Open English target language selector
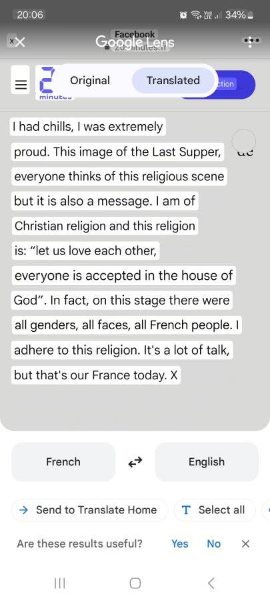The height and width of the screenshot is (601, 270). [x=207, y=462]
